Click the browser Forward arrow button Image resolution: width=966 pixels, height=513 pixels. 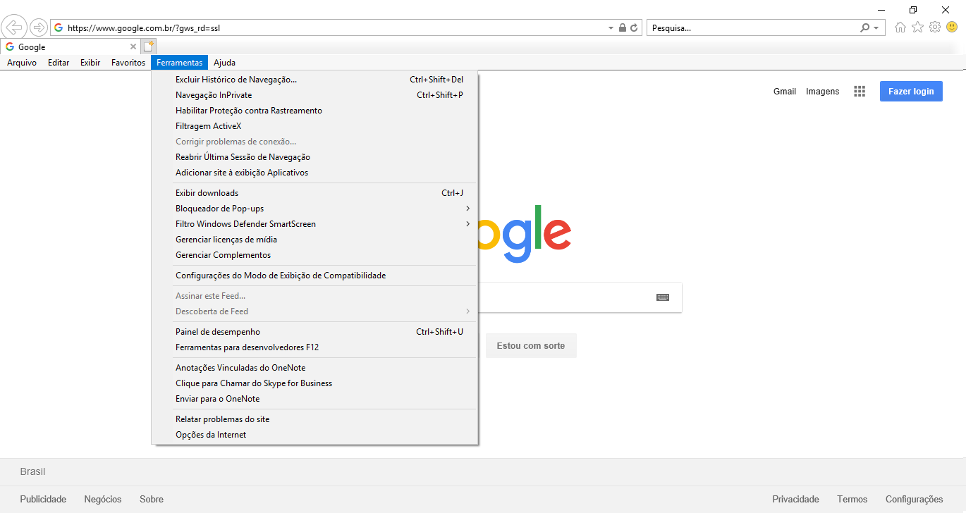[x=38, y=27]
